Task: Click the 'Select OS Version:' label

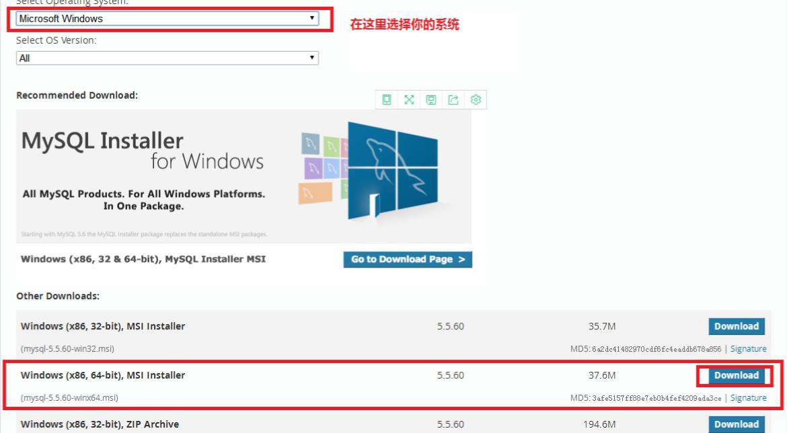Action: tap(57, 40)
